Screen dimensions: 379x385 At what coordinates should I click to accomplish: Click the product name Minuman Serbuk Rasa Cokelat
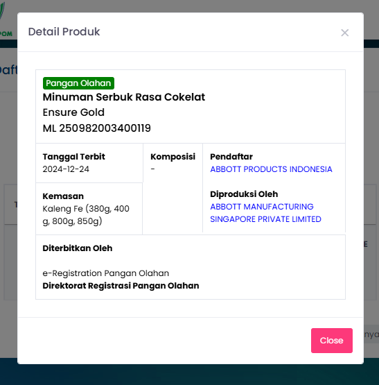pos(124,97)
